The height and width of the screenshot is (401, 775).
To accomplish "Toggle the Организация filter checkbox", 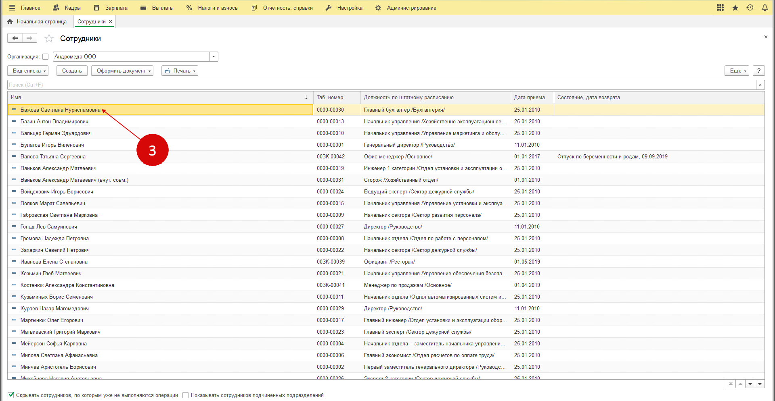I will [45, 57].
